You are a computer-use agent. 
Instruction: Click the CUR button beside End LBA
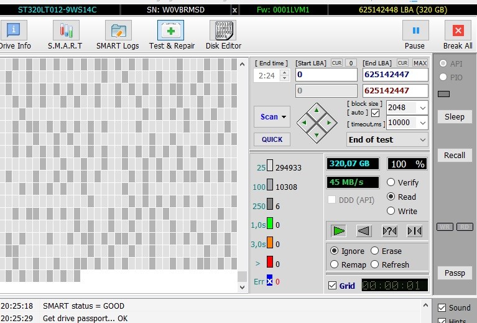[402, 63]
